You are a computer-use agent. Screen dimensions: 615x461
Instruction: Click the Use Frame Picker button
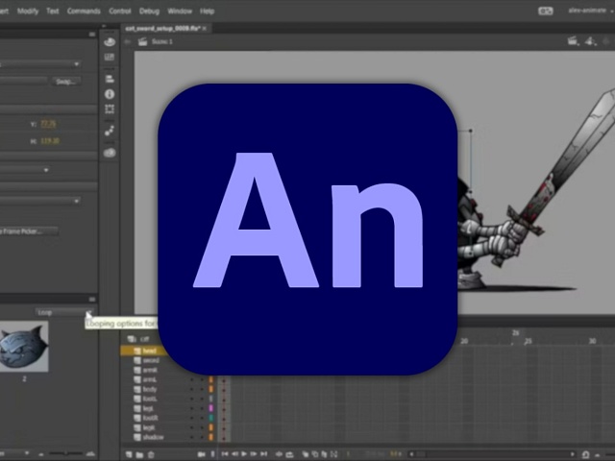coord(29,230)
